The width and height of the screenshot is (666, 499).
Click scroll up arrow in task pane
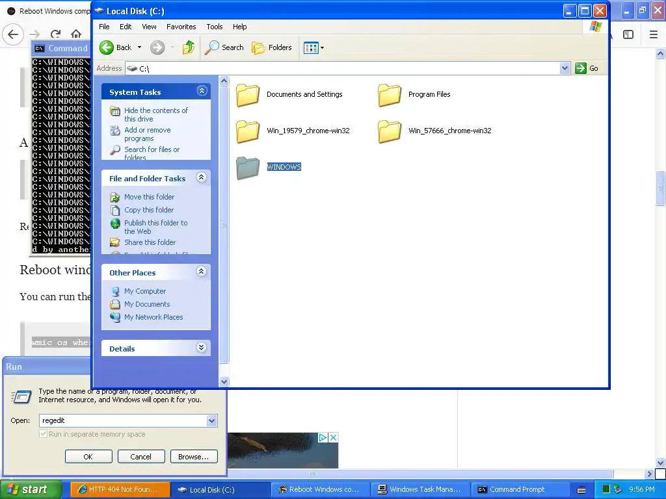click(x=224, y=81)
